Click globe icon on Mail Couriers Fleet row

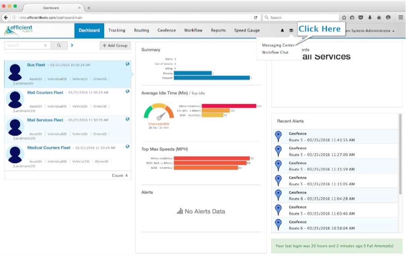pos(127,91)
